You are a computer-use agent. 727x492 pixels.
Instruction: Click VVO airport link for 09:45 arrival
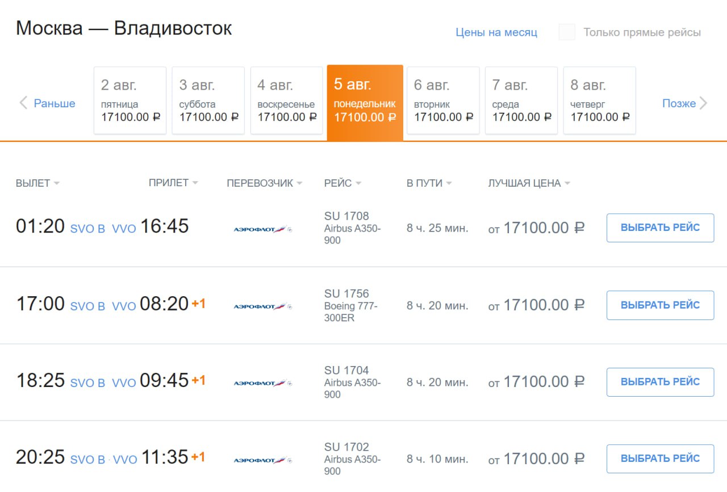pyautogui.click(x=124, y=383)
